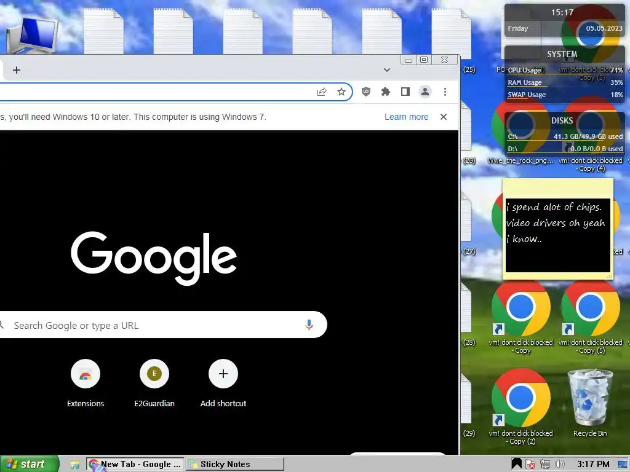
Task: Select the Wwe_the_rock_png desktop file label
Action: pos(520,160)
